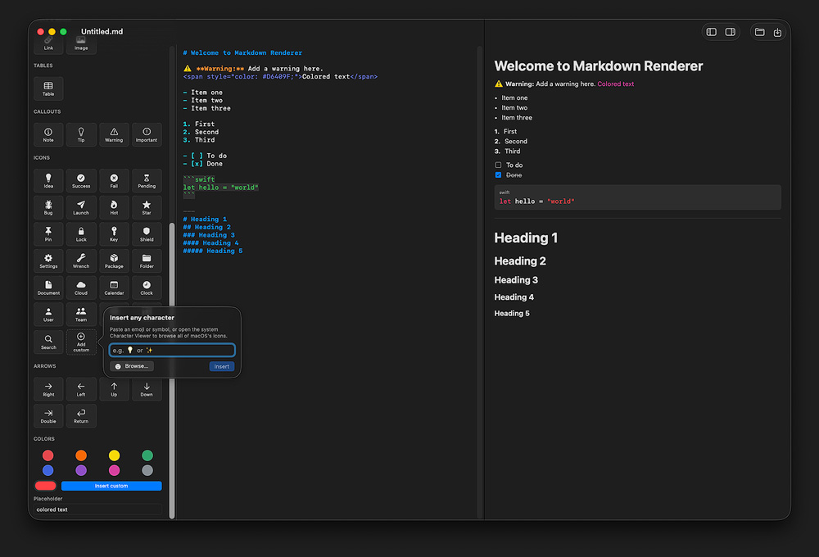The height and width of the screenshot is (557, 819).
Task: Insert the Key icon
Action: click(114, 234)
